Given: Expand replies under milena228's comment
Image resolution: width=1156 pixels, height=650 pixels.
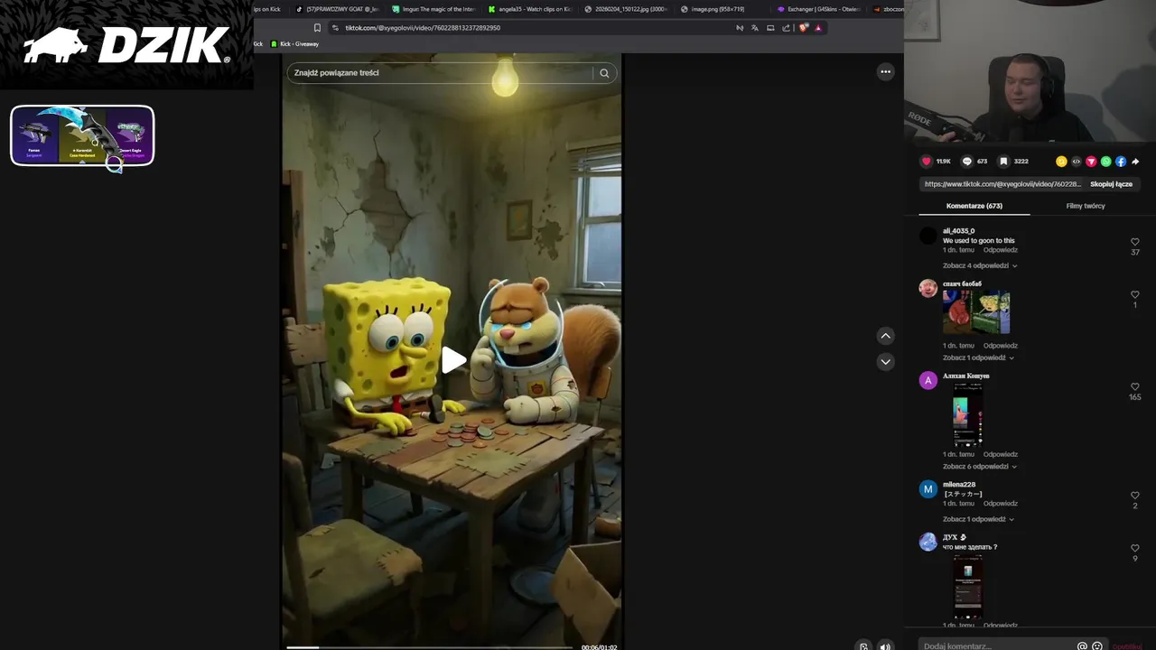Looking at the screenshot, I should coord(980,519).
